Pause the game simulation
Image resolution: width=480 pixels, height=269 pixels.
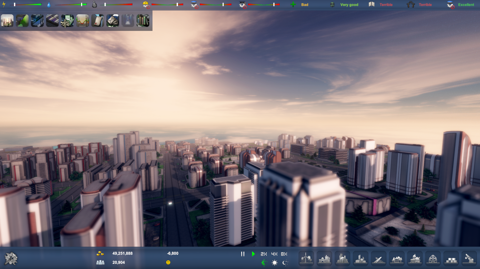pos(243,254)
